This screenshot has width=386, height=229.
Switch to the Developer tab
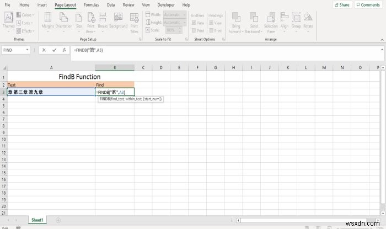[166, 5]
